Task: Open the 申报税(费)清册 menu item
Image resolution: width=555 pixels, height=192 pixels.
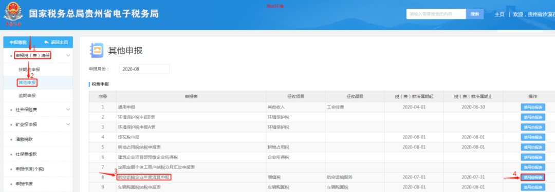Action: [x=32, y=55]
